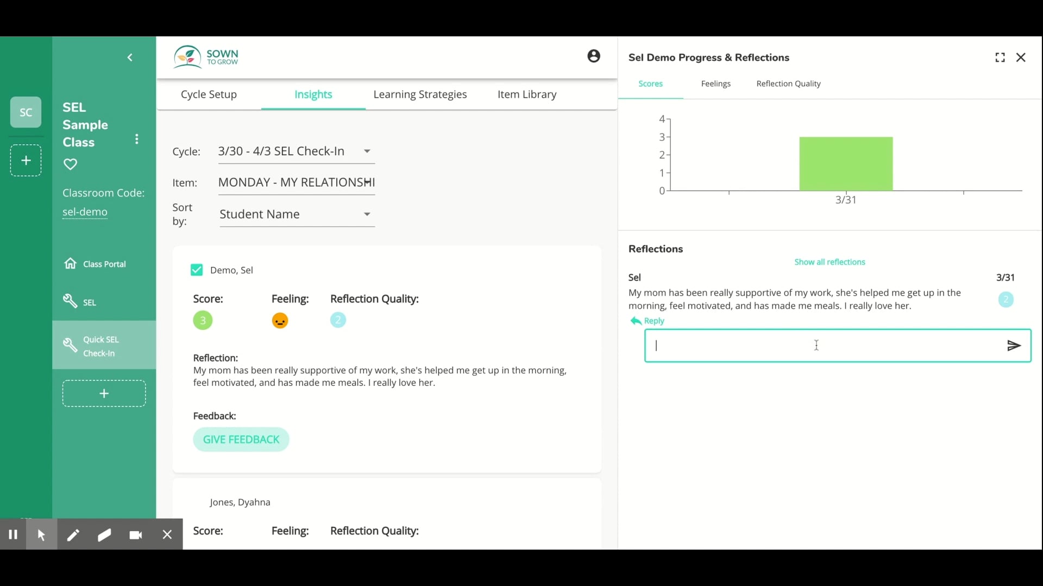This screenshot has width=1043, height=586.
Task: Open the Cycle dropdown
Action: pyautogui.click(x=296, y=151)
